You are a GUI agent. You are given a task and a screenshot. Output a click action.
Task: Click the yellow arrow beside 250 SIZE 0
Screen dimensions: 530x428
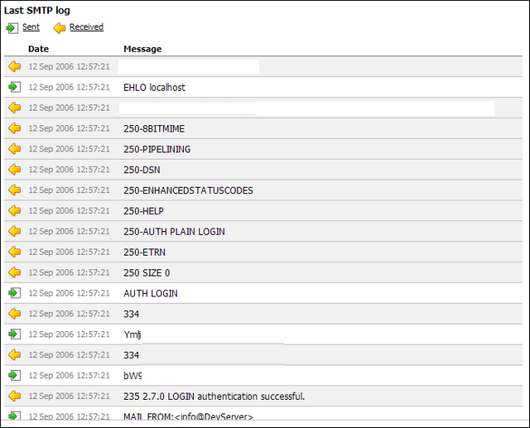(14, 272)
